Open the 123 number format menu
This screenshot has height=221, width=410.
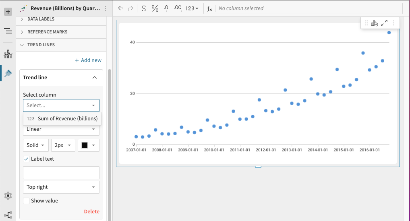192,8
